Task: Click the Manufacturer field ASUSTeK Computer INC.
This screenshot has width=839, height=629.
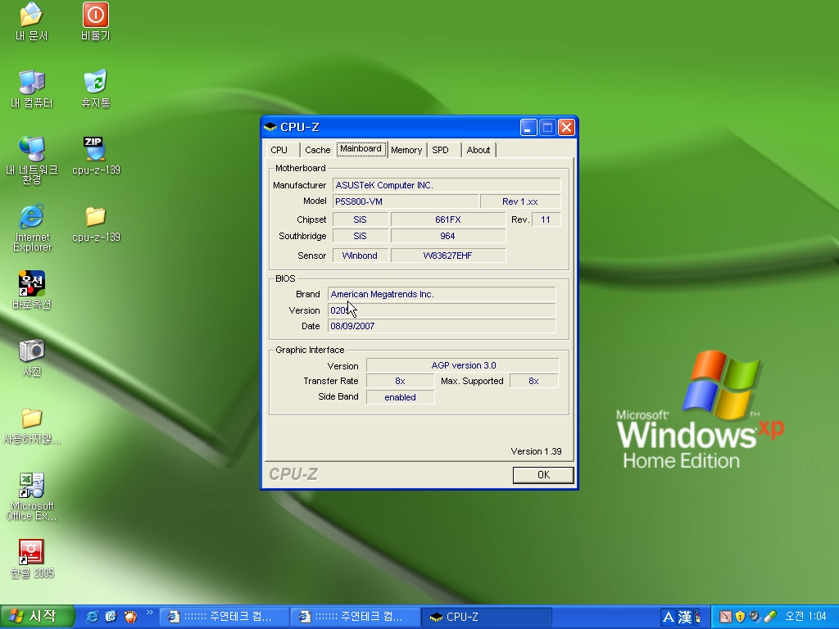Action: click(x=447, y=185)
